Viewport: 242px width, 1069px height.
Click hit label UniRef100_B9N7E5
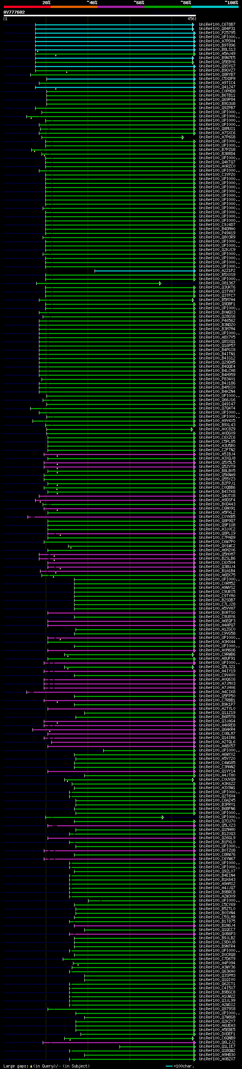[217, 58]
